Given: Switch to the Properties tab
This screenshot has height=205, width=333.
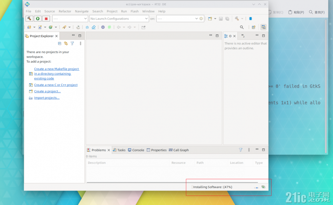Looking at the screenshot, I should (x=157, y=150).
